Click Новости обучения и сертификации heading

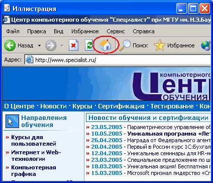[148, 118]
